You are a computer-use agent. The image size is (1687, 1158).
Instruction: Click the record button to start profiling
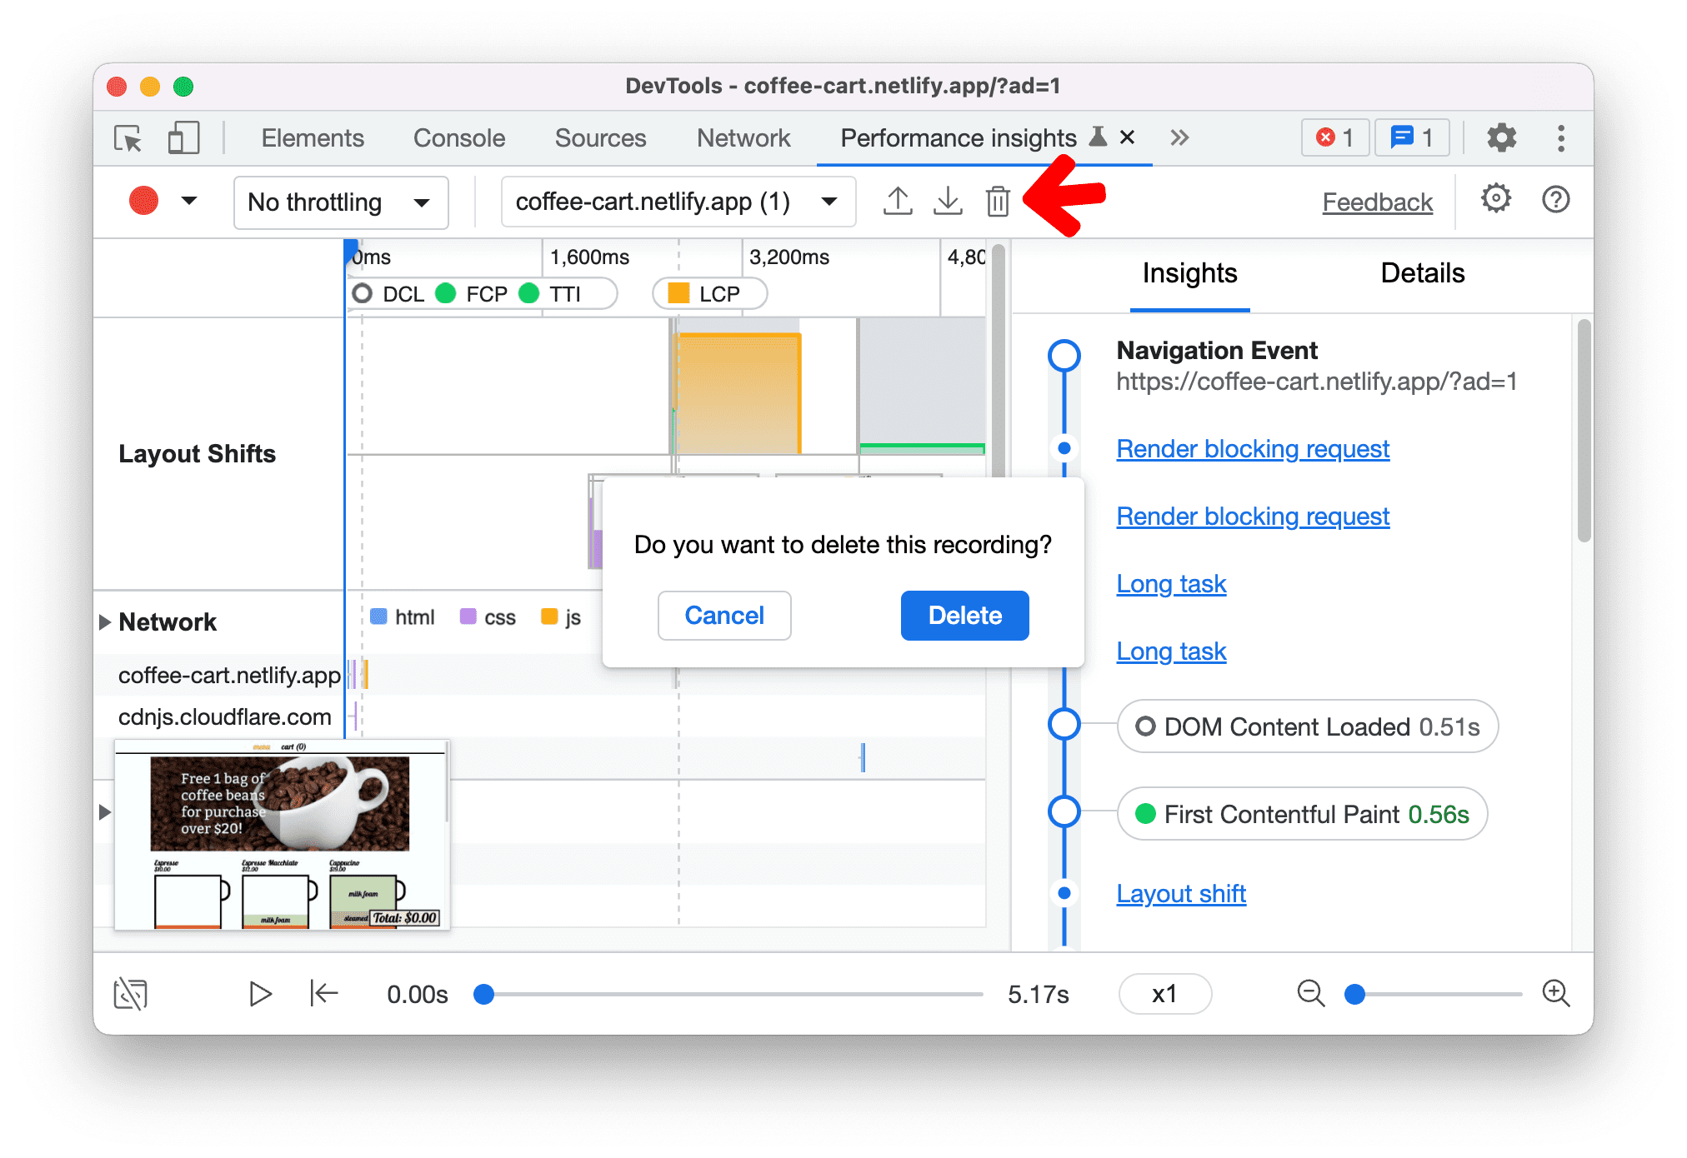[143, 201]
